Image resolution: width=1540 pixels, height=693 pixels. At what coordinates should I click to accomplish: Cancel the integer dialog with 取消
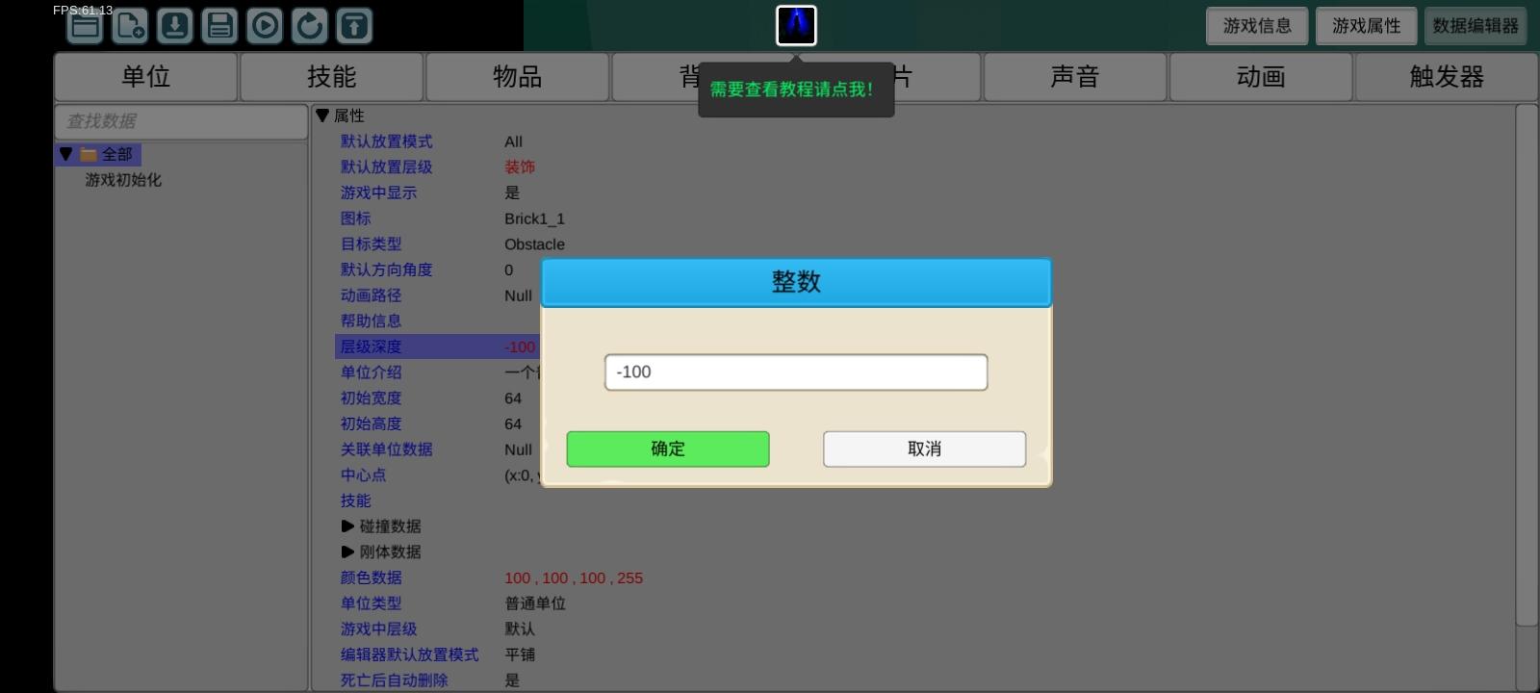point(924,449)
